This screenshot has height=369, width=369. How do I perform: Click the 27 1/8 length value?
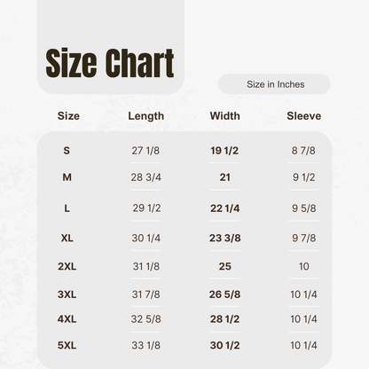click(x=145, y=151)
